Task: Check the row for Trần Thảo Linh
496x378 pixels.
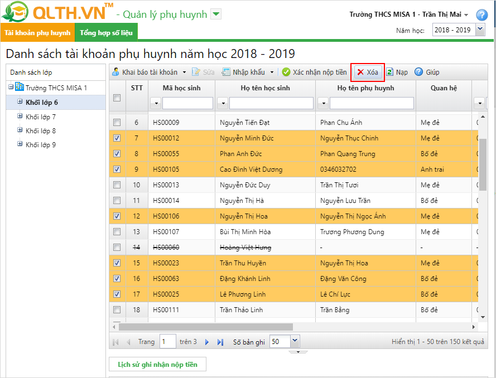Action: point(117,310)
